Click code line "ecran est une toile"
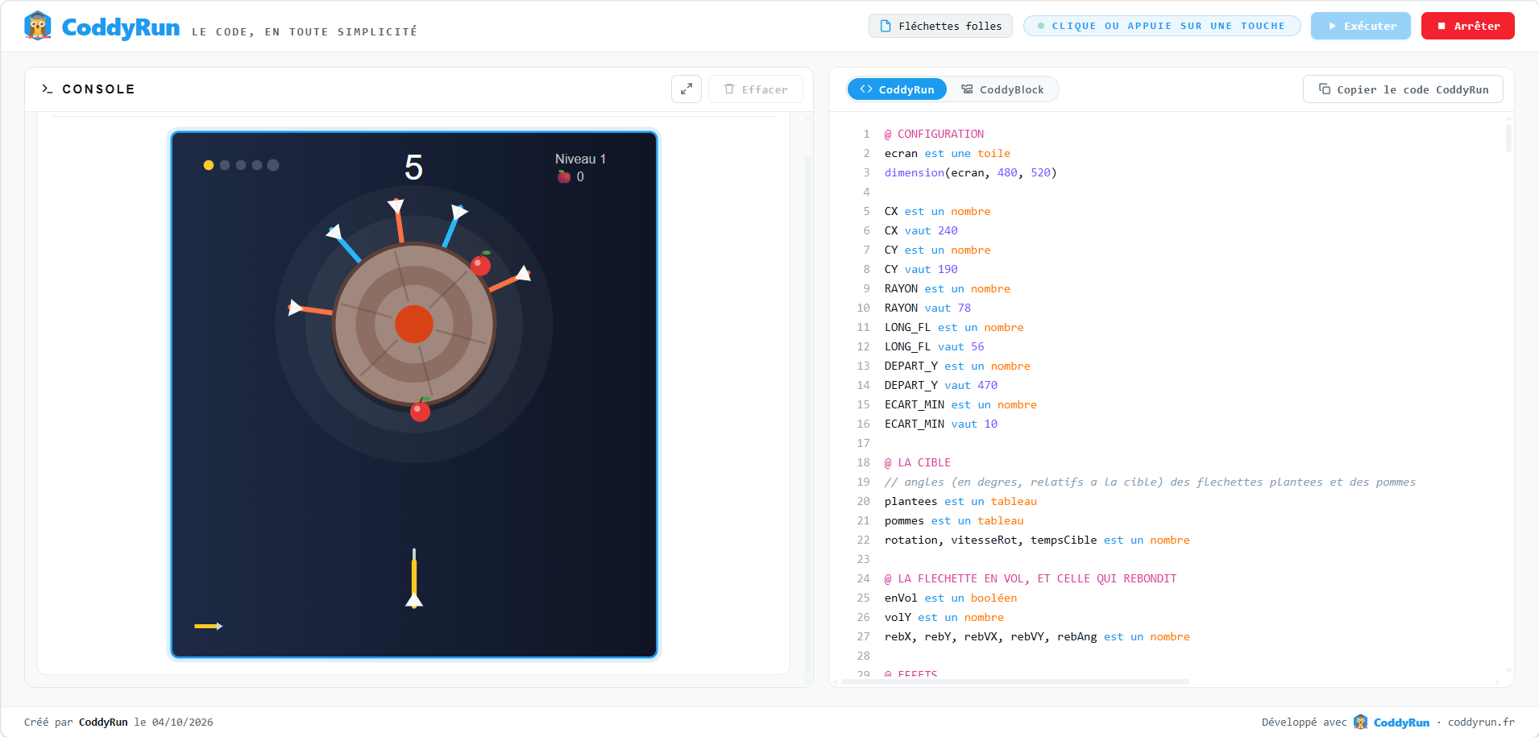This screenshot has height=737, width=1539. (947, 153)
